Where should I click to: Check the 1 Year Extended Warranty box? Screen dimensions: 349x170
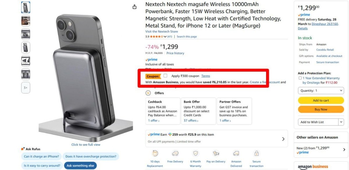click(x=300, y=78)
